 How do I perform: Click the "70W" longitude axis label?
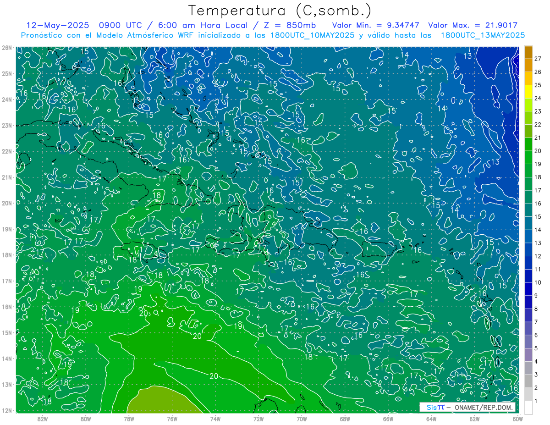(302, 419)
